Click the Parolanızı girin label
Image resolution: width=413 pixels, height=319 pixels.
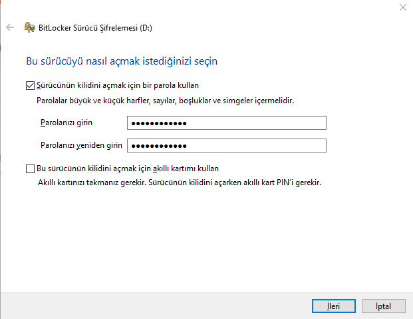[x=67, y=123]
